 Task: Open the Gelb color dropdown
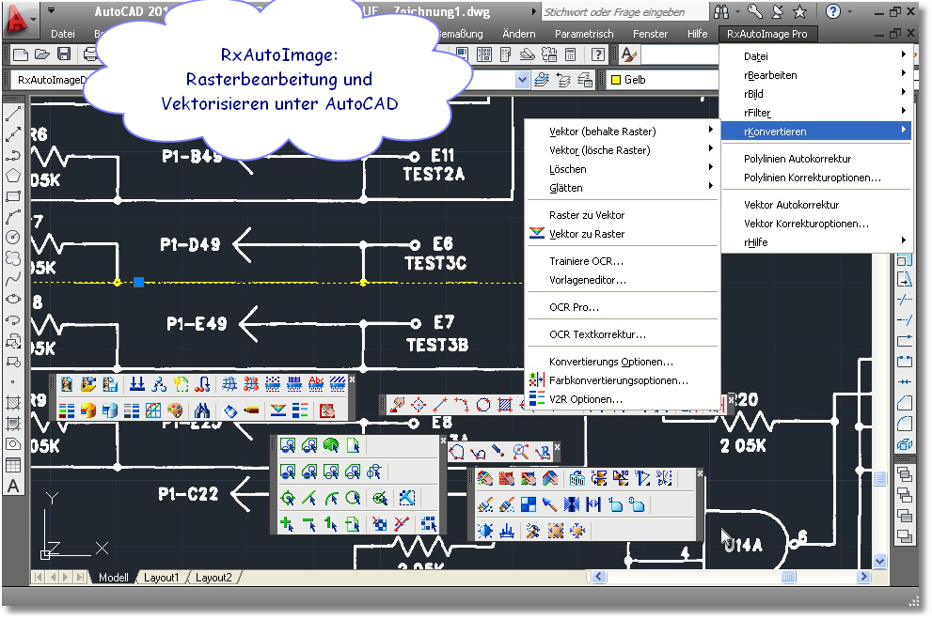[x=663, y=80]
